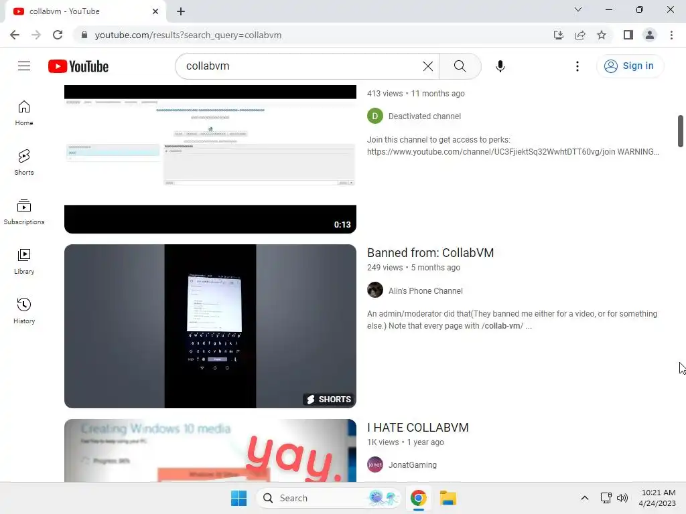Click the magnifier search button
This screenshot has width=686, height=514.
coord(460,66)
